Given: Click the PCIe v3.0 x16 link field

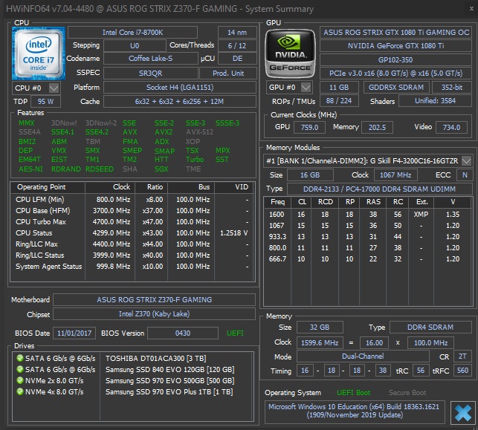Looking at the screenshot, I should pos(396,74).
